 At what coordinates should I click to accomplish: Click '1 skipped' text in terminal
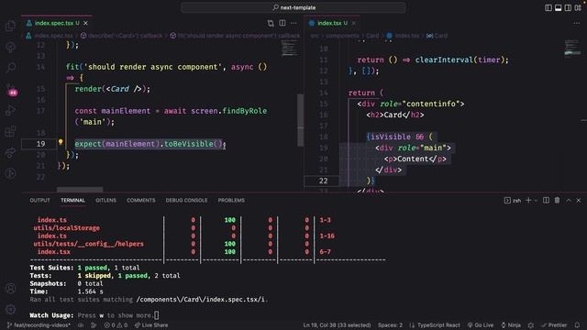[x=94, y=276]
